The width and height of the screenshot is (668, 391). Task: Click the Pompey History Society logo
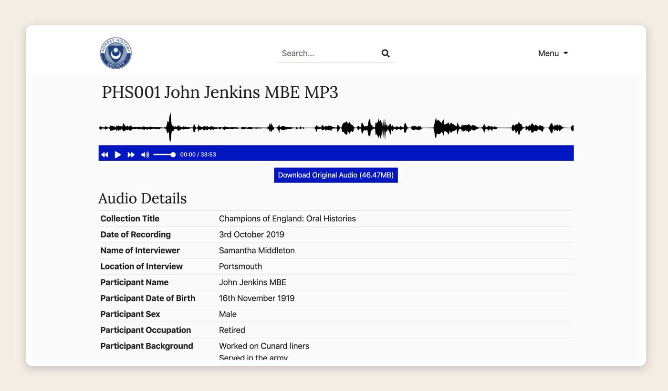115,53
